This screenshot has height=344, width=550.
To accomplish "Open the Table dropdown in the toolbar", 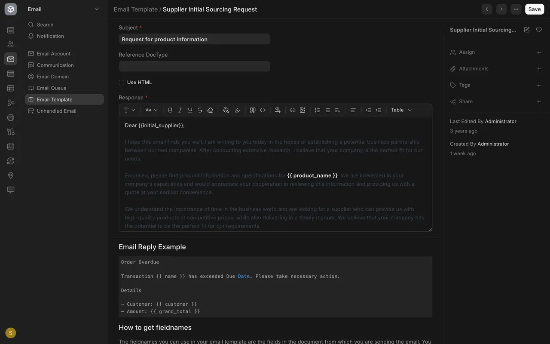I will point(401,110).
